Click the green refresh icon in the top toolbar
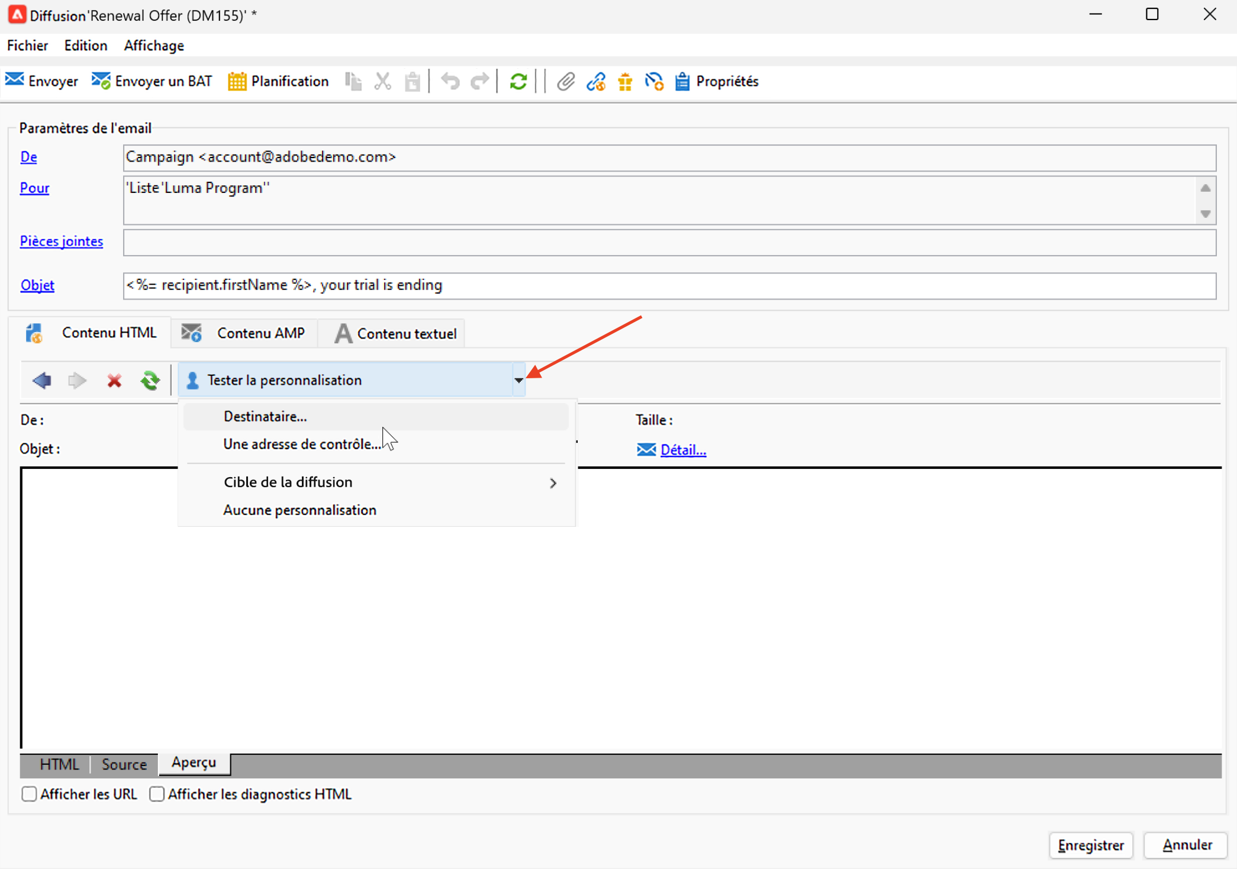This screenshot has height=869, width=1237. pos(518,81)
